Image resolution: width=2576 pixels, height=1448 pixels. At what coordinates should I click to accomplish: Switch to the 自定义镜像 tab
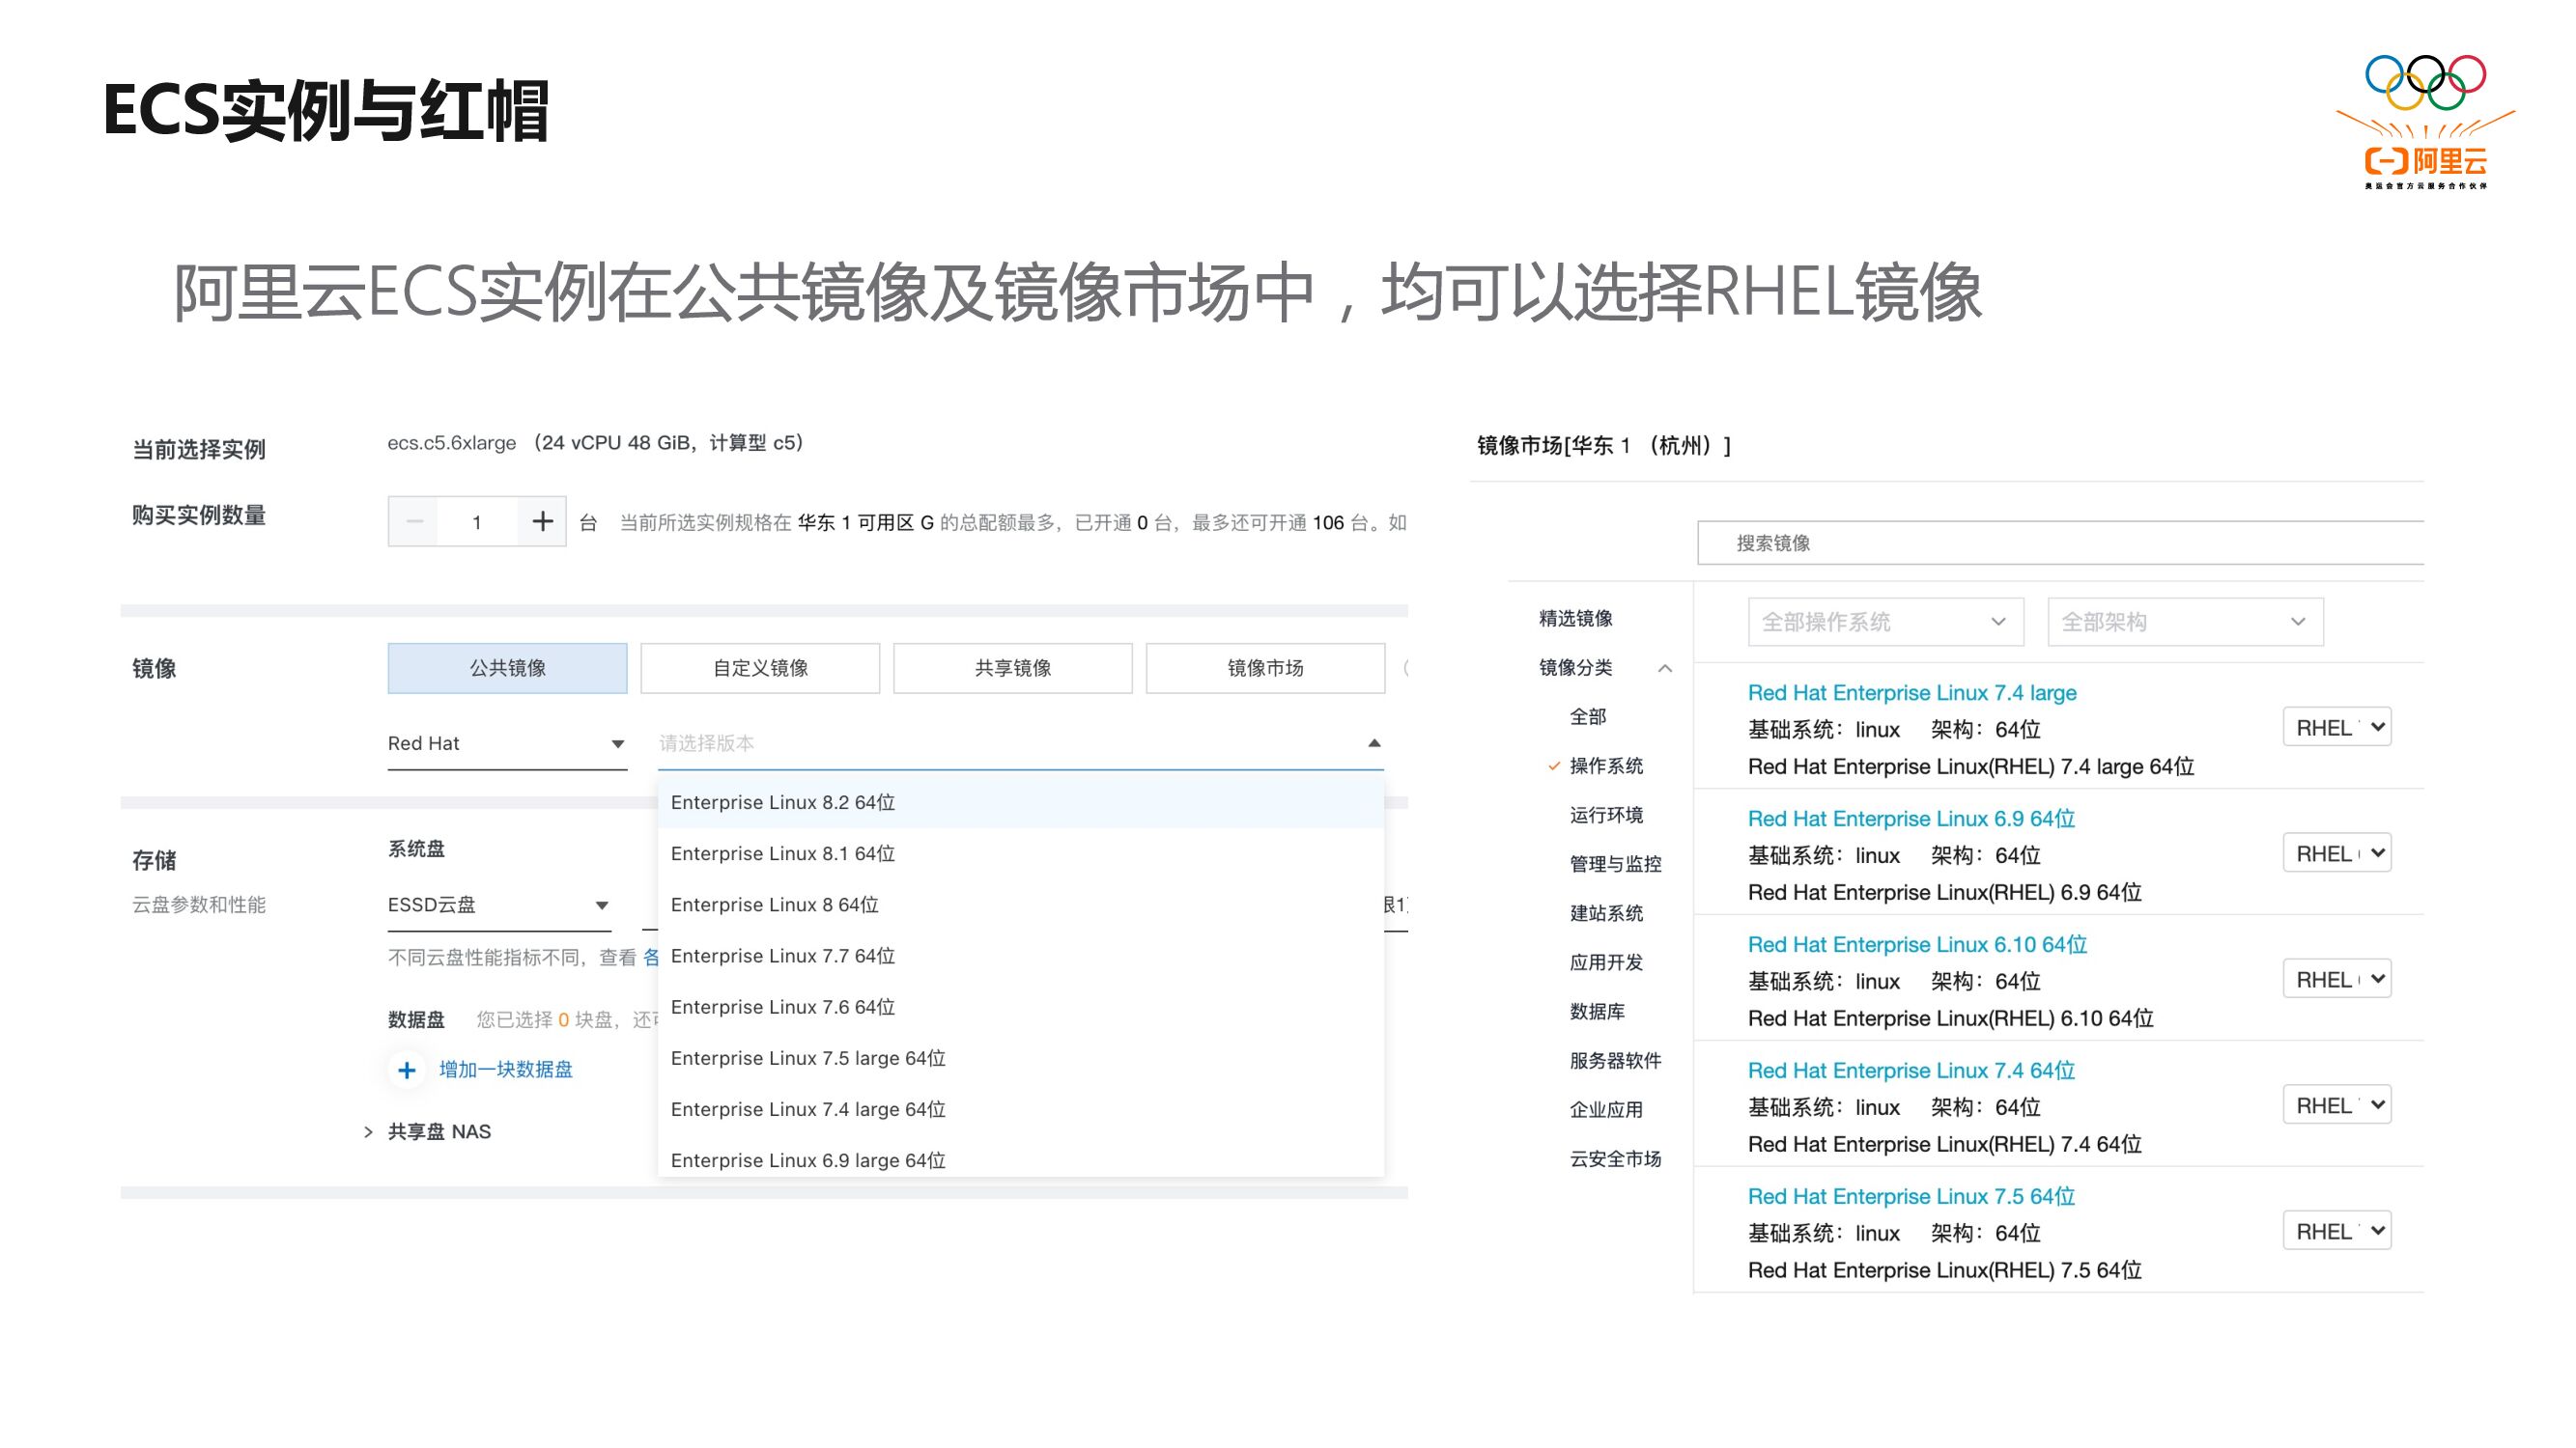point(760,668)
